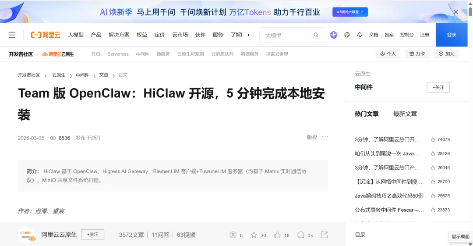This screenshot has width=473, height=246.
Task: Go to 开发者社区 home
Action: click(x=21, y=54)
